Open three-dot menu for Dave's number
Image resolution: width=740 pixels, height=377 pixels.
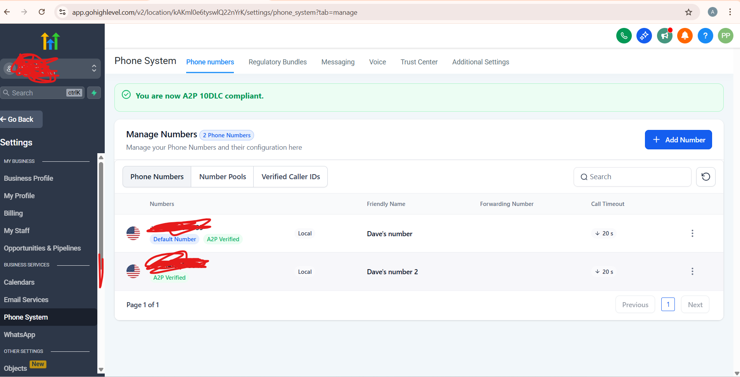pos(692,233)
